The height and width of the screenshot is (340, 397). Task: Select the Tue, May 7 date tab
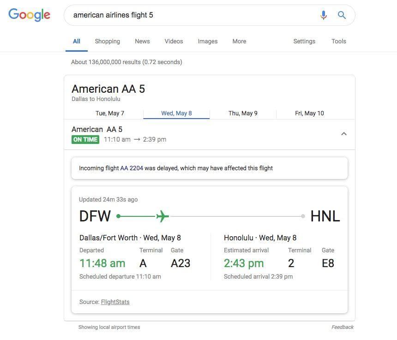110,113
